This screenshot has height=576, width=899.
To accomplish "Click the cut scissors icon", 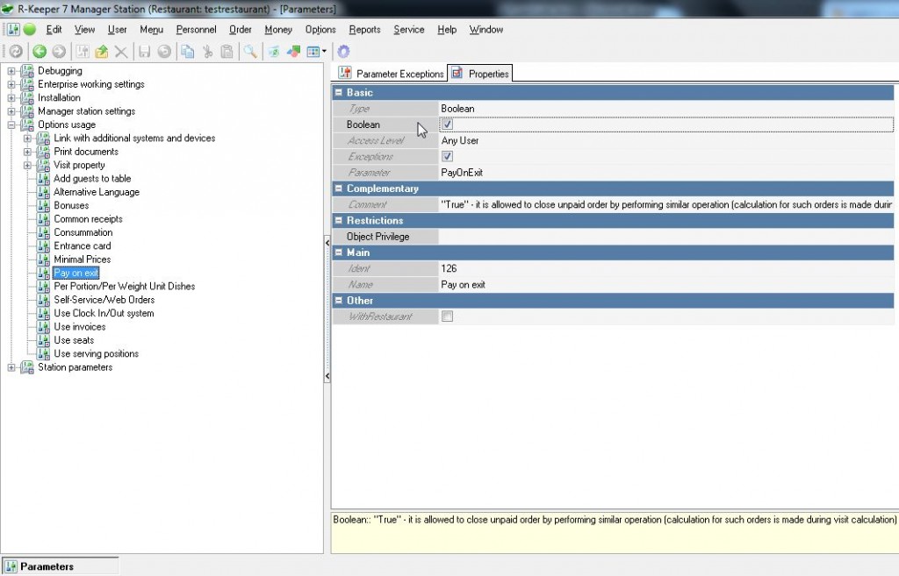I will coord(207,52).
